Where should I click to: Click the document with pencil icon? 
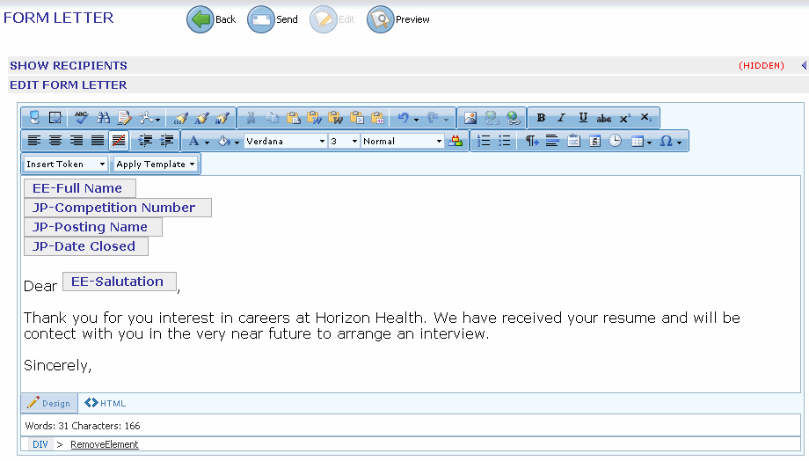click(x=124, y=118)
